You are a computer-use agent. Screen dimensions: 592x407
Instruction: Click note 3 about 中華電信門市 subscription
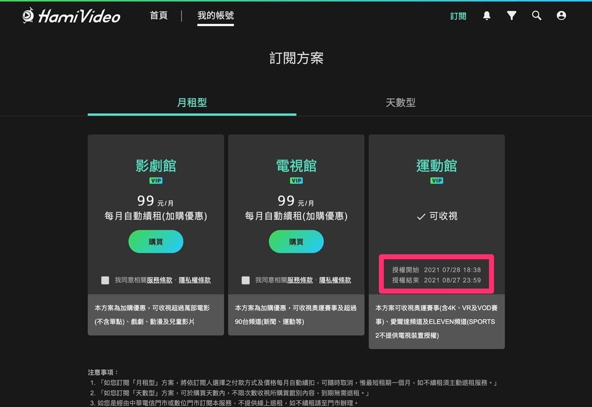[x=224, y=403]
